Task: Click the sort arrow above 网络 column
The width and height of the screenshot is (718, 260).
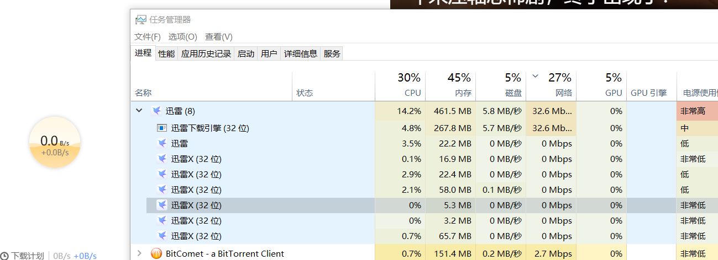Action: point(535,76)
